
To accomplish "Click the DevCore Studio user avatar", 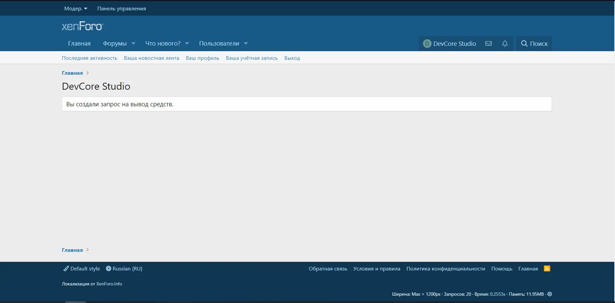I will pos(427,44).
